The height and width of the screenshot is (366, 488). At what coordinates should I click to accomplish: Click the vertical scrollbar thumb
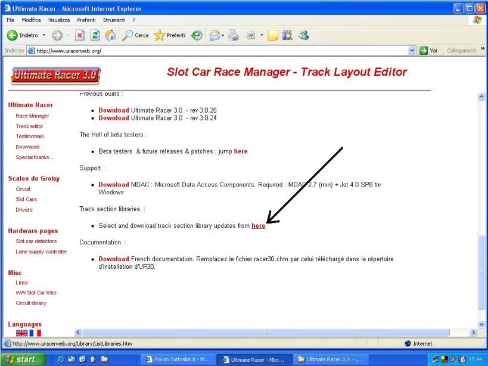481,272
